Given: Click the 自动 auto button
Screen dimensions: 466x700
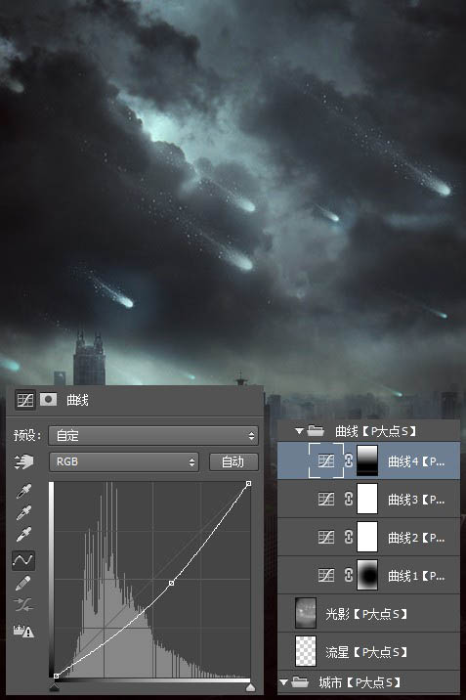Looking at the screenshot, I should coord(233,461).
